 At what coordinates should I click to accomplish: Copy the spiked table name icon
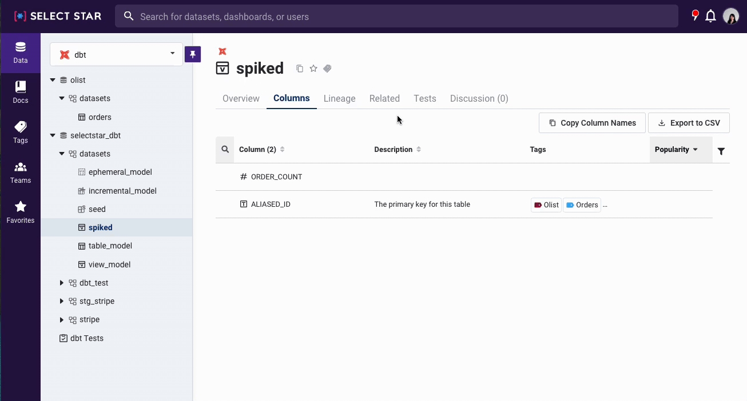[x=299, y=69]
